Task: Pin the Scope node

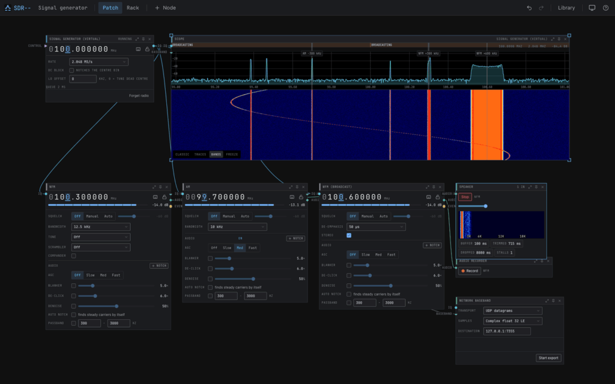Action: pyautogui.click(x=559, y=39)
